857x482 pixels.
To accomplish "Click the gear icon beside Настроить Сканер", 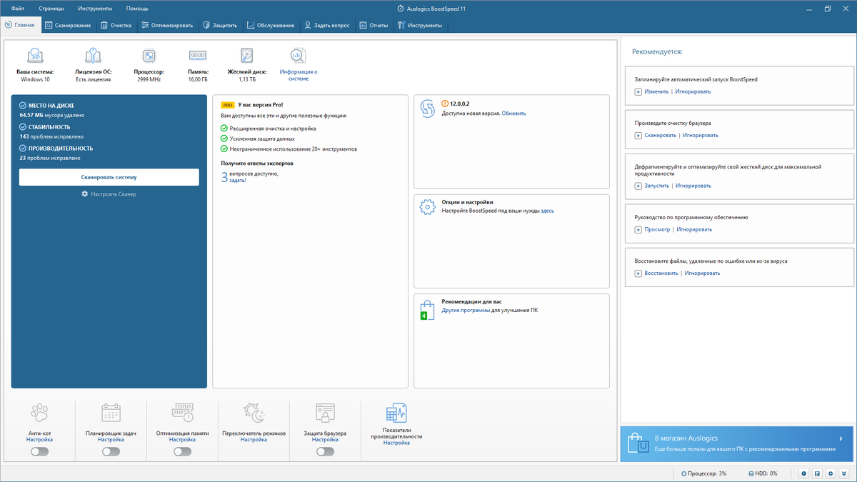I will coord(85,194).
